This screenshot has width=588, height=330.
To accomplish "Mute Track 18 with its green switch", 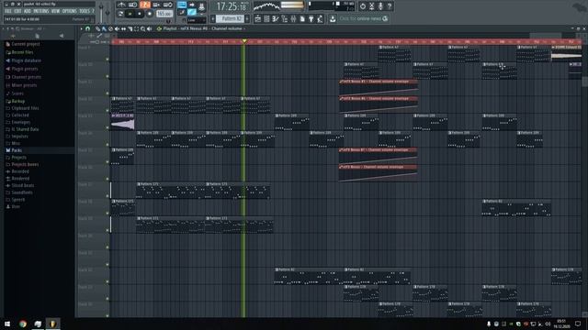I will [107, 214].
